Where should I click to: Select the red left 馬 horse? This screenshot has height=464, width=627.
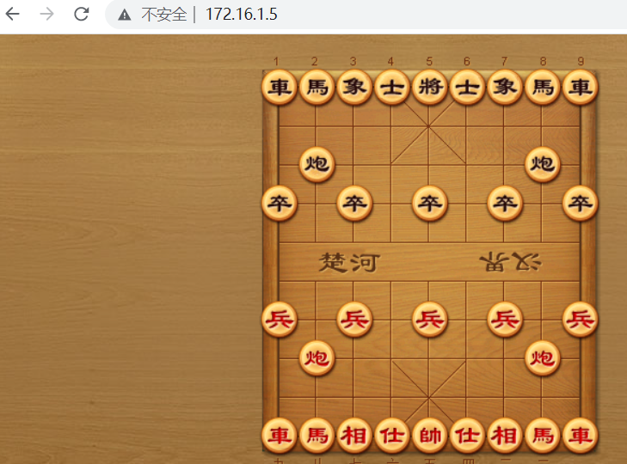[x=317, y=436]
